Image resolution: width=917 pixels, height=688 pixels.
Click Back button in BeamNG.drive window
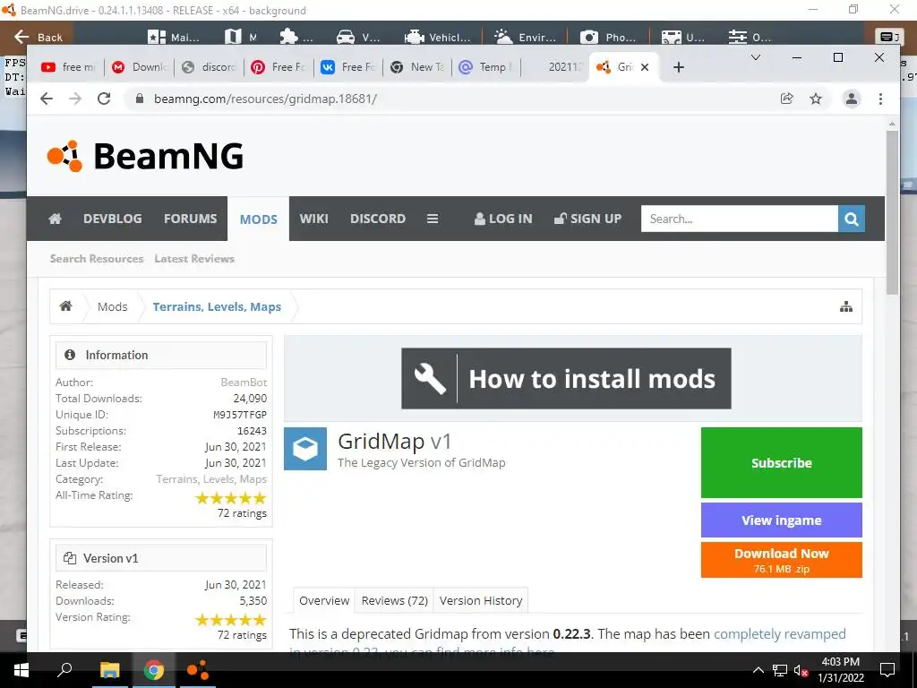(38, 37)
